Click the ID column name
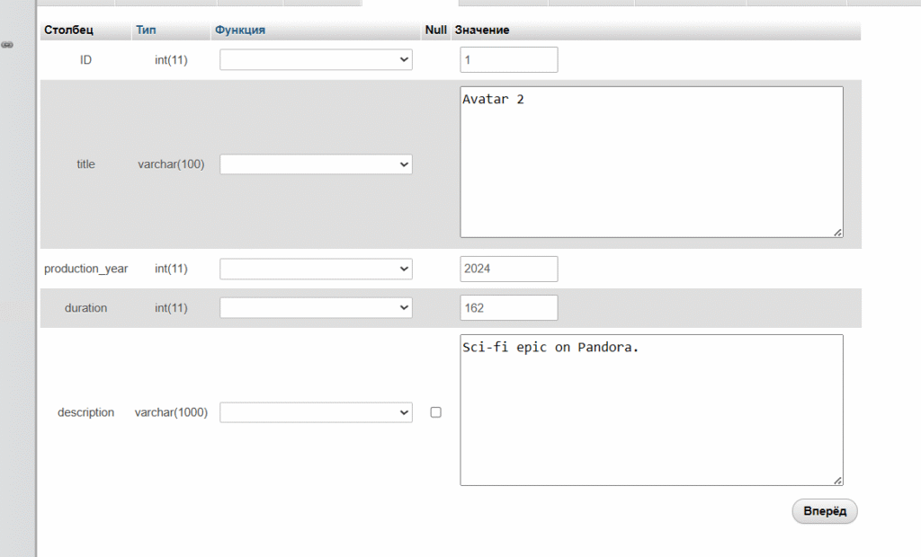The width and height of the screenshot is (921, 557). 85,60
